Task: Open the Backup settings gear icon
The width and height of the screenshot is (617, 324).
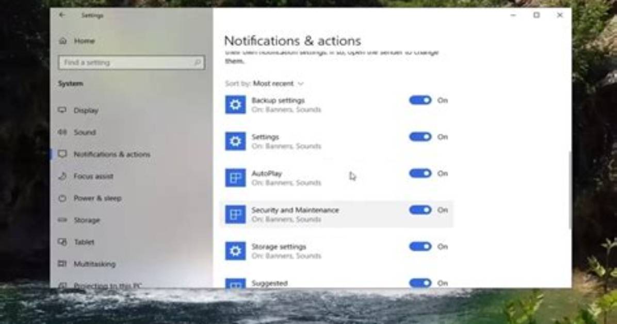Action: (x=235, y=105)
